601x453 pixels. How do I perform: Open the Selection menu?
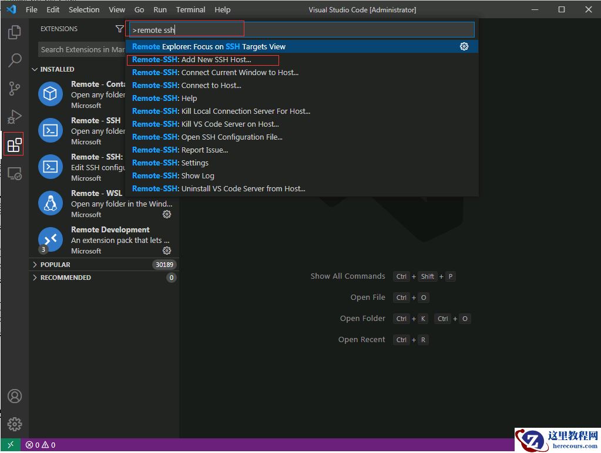coord(84,9)
